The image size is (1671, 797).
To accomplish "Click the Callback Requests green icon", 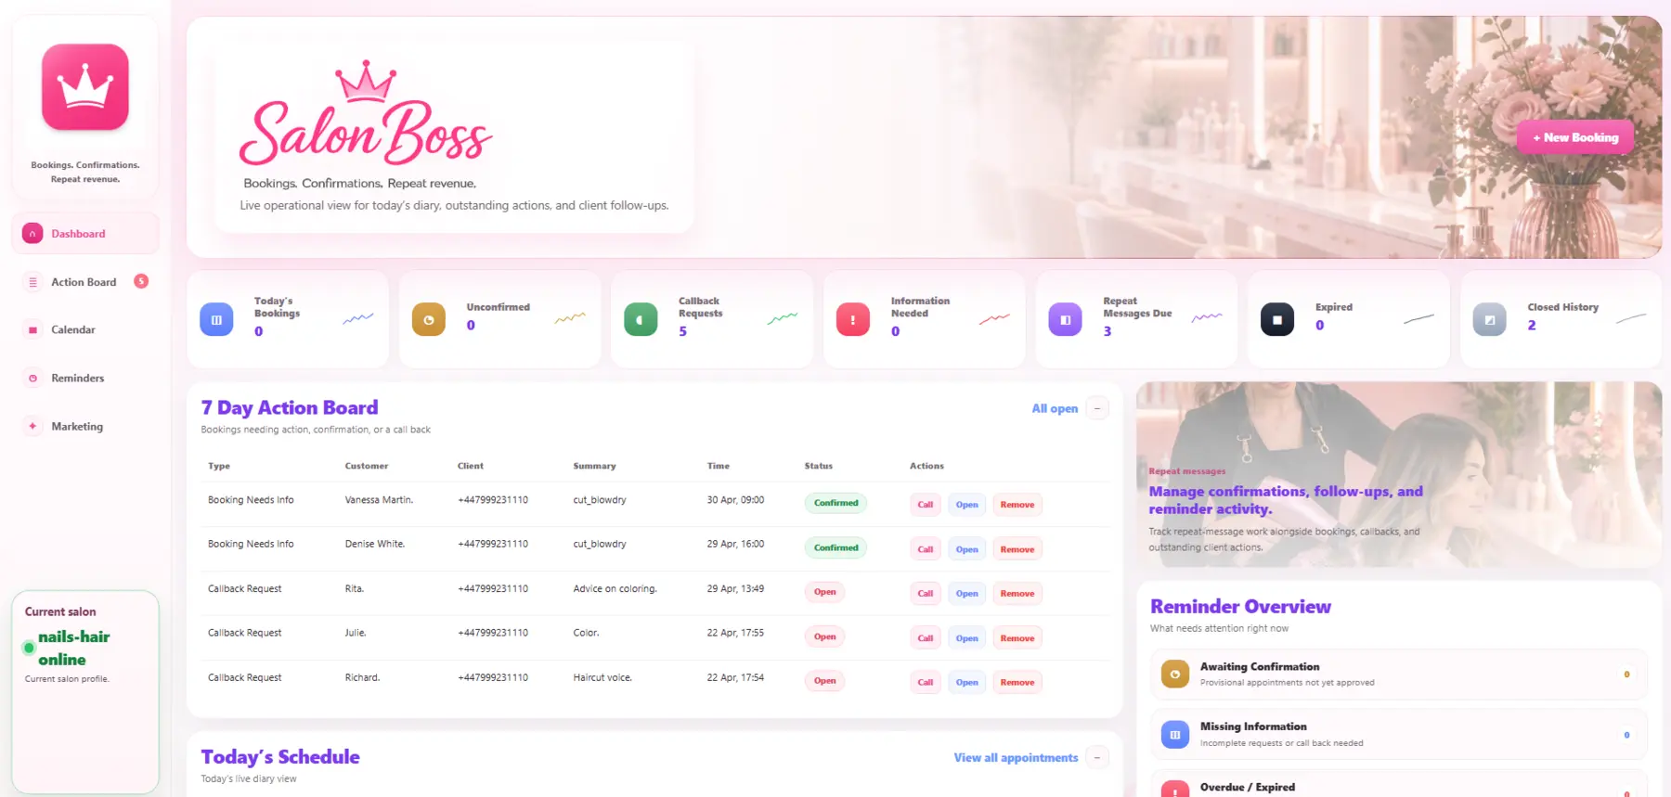I will click(641, 320).
